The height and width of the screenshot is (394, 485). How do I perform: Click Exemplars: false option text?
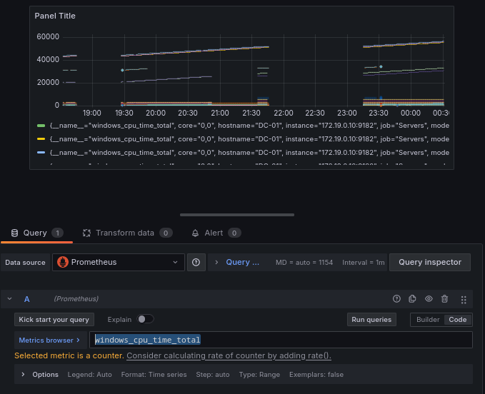(316, 375)
